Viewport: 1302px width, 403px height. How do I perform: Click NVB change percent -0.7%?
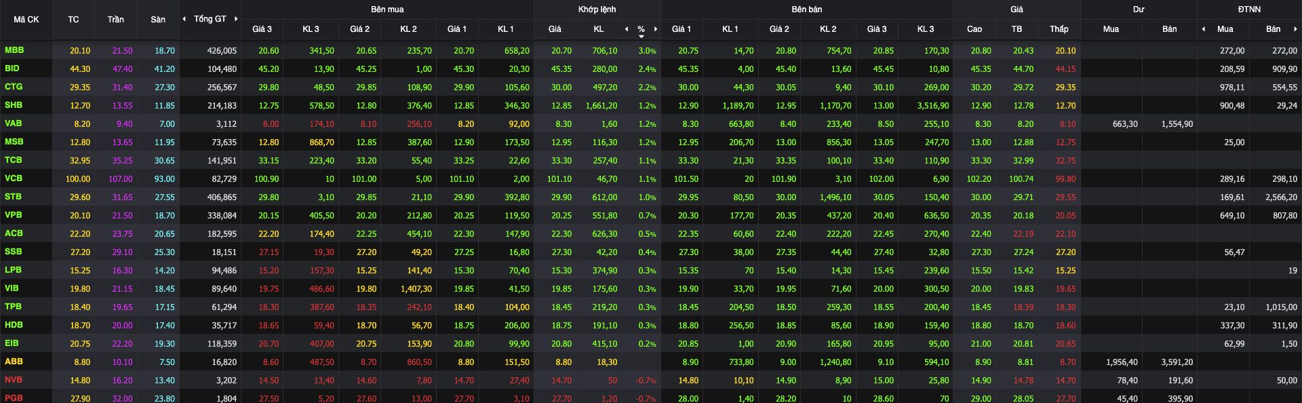tap(646, 381)
